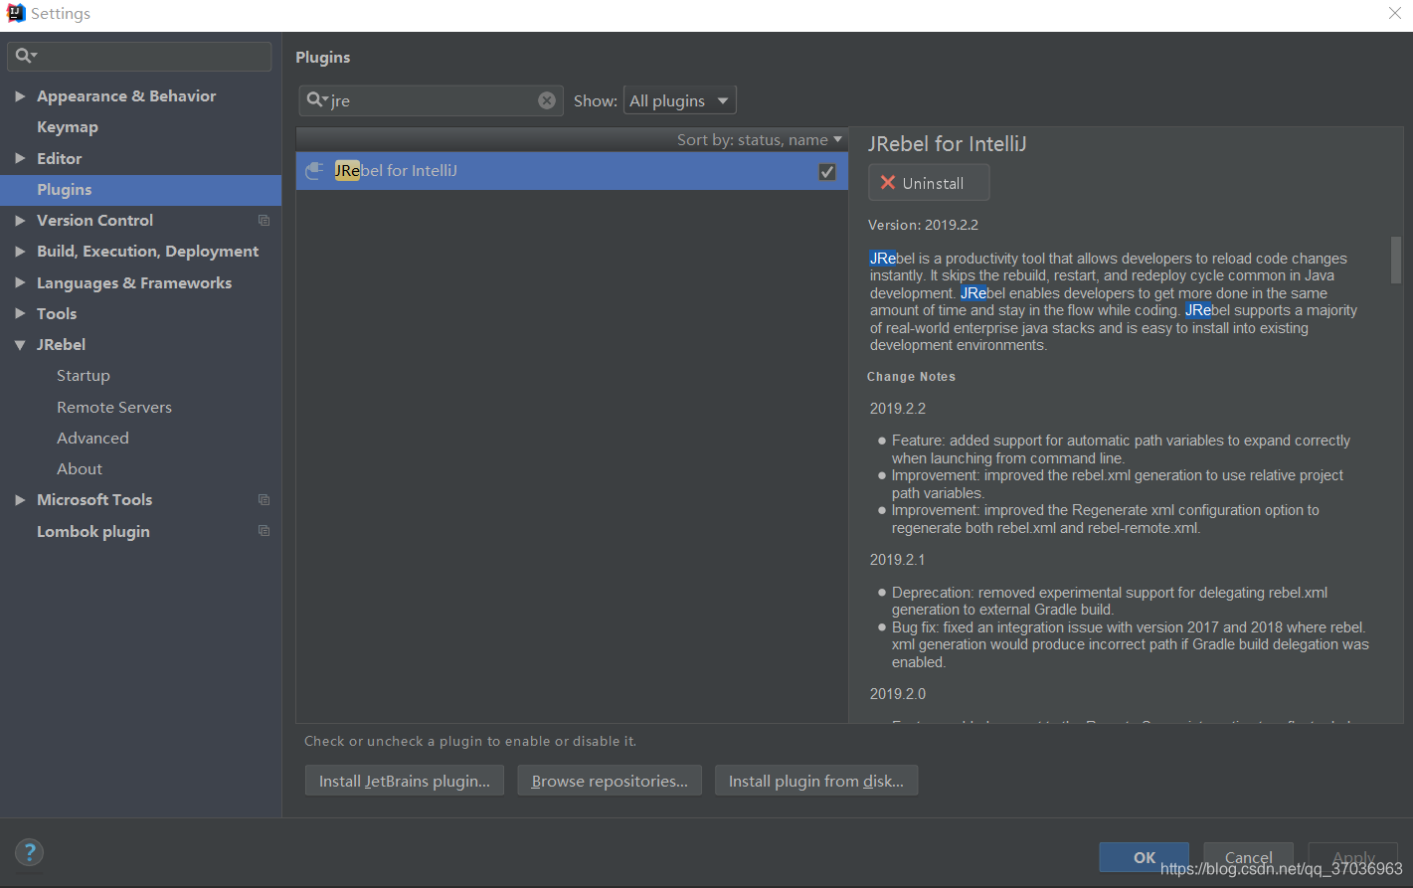Click the plugin badge icon next to Lombok plugin
The width and height of the screenshot is (1413, 888).
coord(264,531)
